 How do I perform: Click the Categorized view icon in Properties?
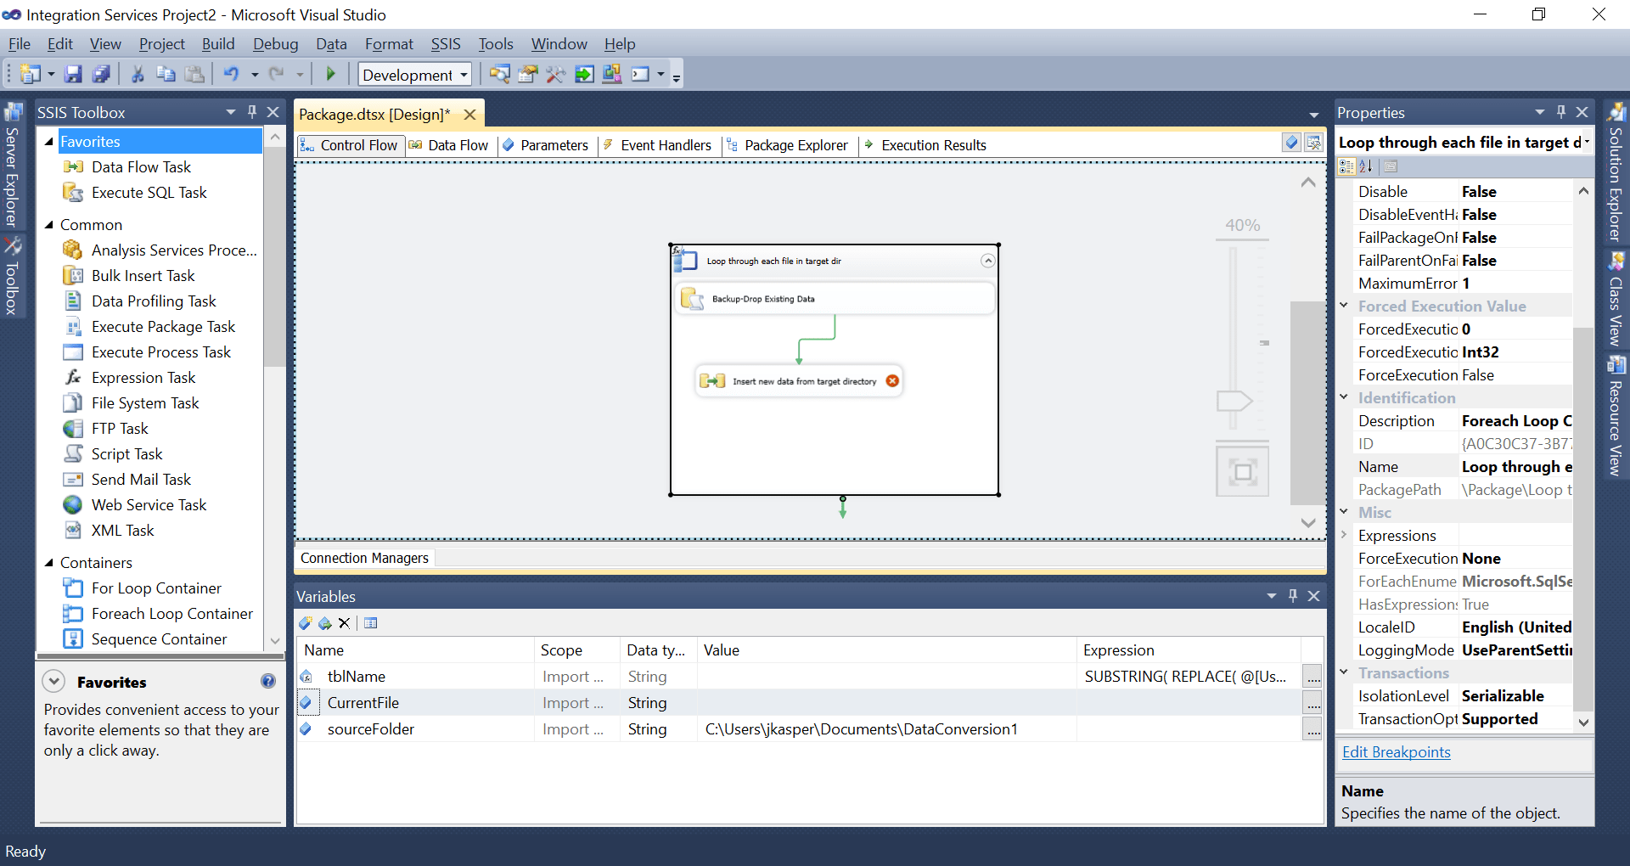tap(1347, 166)
